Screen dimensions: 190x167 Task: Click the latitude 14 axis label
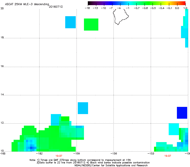pyautogui.click(x=2, y=95)
